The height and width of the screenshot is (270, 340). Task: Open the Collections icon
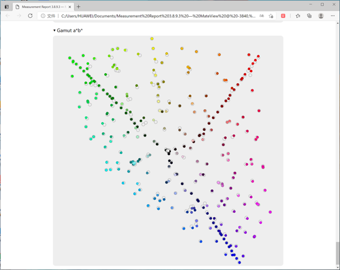click(309, 16)
